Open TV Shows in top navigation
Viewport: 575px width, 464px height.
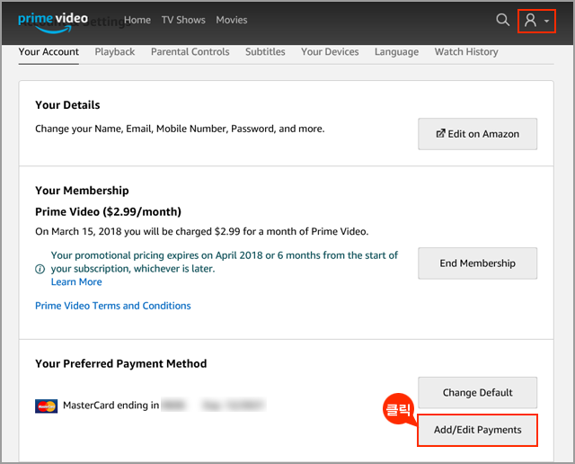(x=183, y=20)
